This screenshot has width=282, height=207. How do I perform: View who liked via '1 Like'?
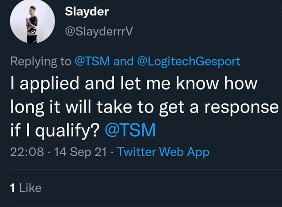click(x=25, y=187)
